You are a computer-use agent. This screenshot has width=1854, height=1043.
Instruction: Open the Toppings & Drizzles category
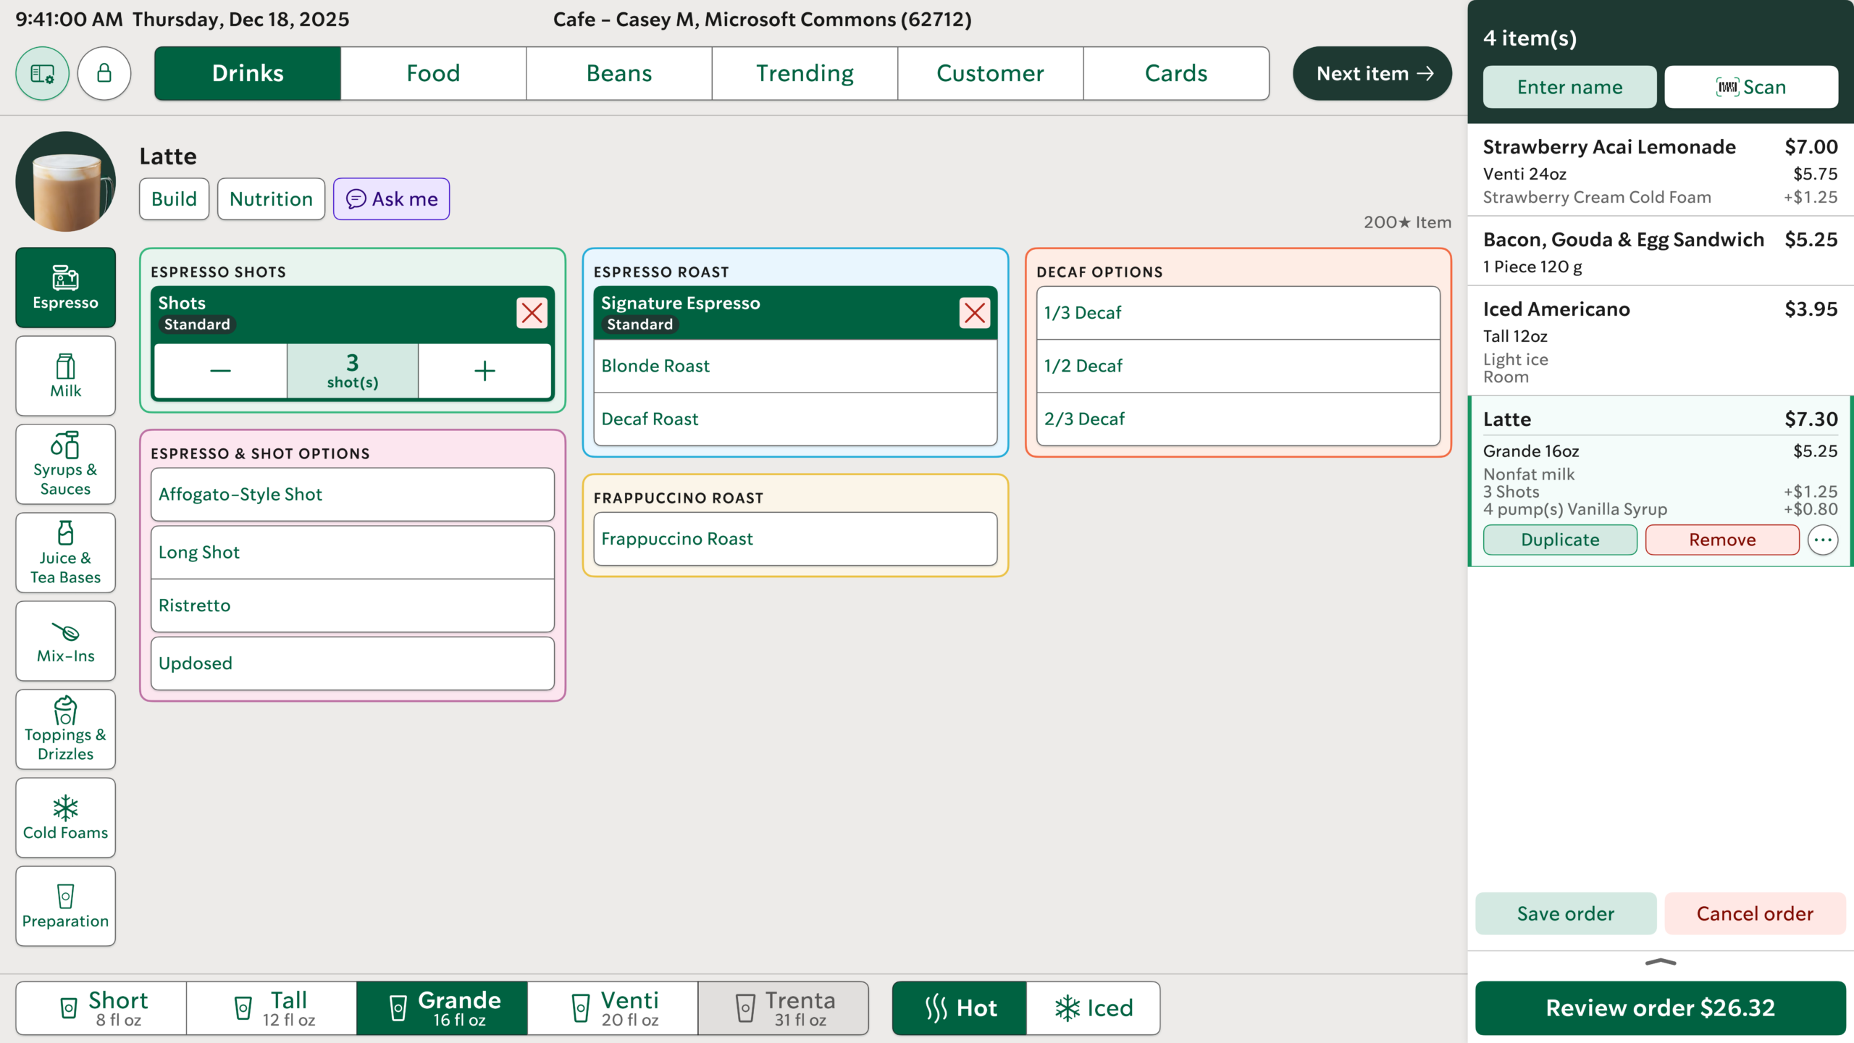(66, 729)
